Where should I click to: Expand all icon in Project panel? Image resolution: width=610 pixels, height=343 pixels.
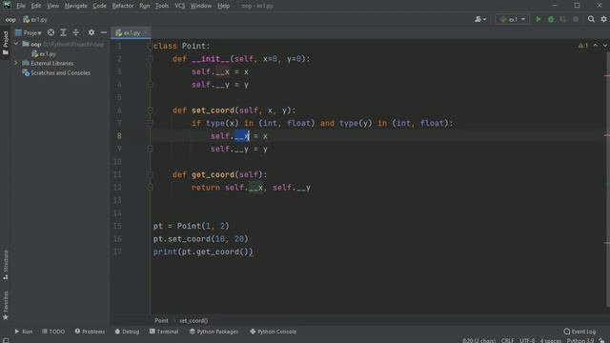tap(64, 32)
